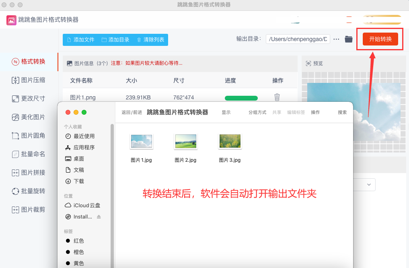Select the 图片拼接 sidebar tab
This screenshot has width=409, height=268.
pyautogui.click(x=29, y=173)
